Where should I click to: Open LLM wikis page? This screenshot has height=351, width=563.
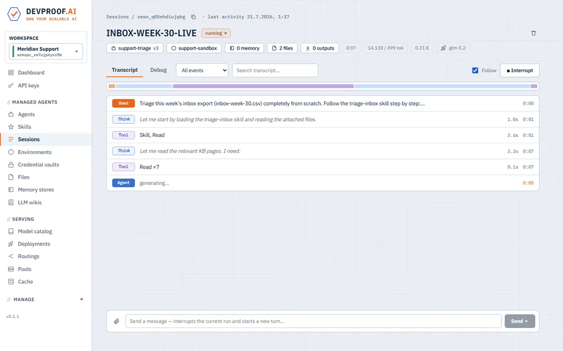pyautogui.click(x=29, y=202)
